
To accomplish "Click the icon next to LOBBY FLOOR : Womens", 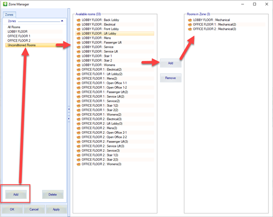I will (78, 65).
